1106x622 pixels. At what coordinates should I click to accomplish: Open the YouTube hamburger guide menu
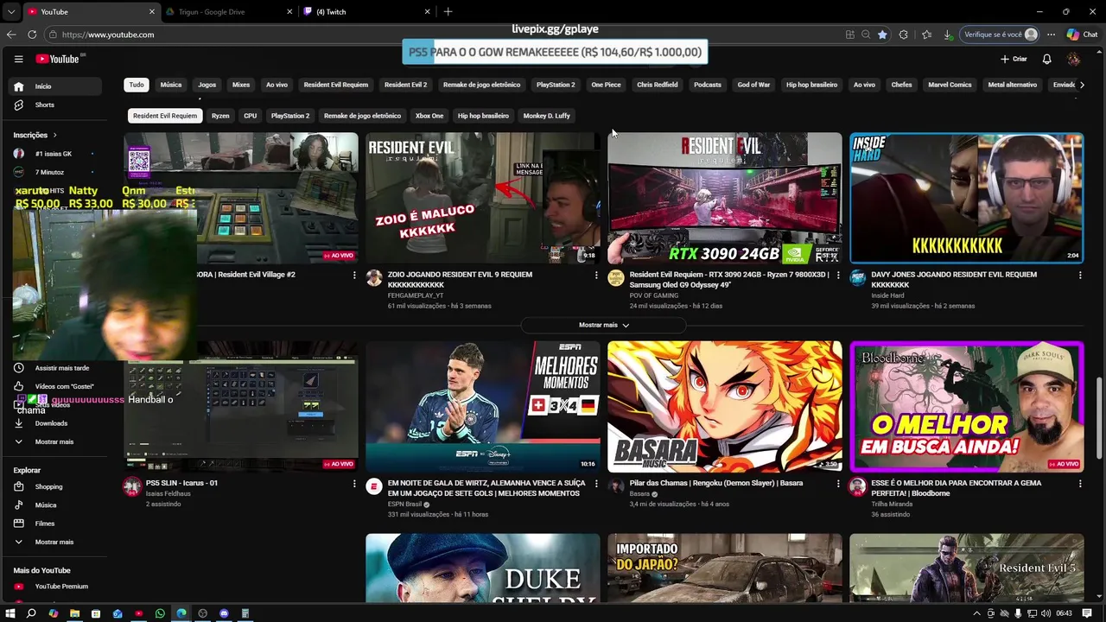[x=18, y=59]
